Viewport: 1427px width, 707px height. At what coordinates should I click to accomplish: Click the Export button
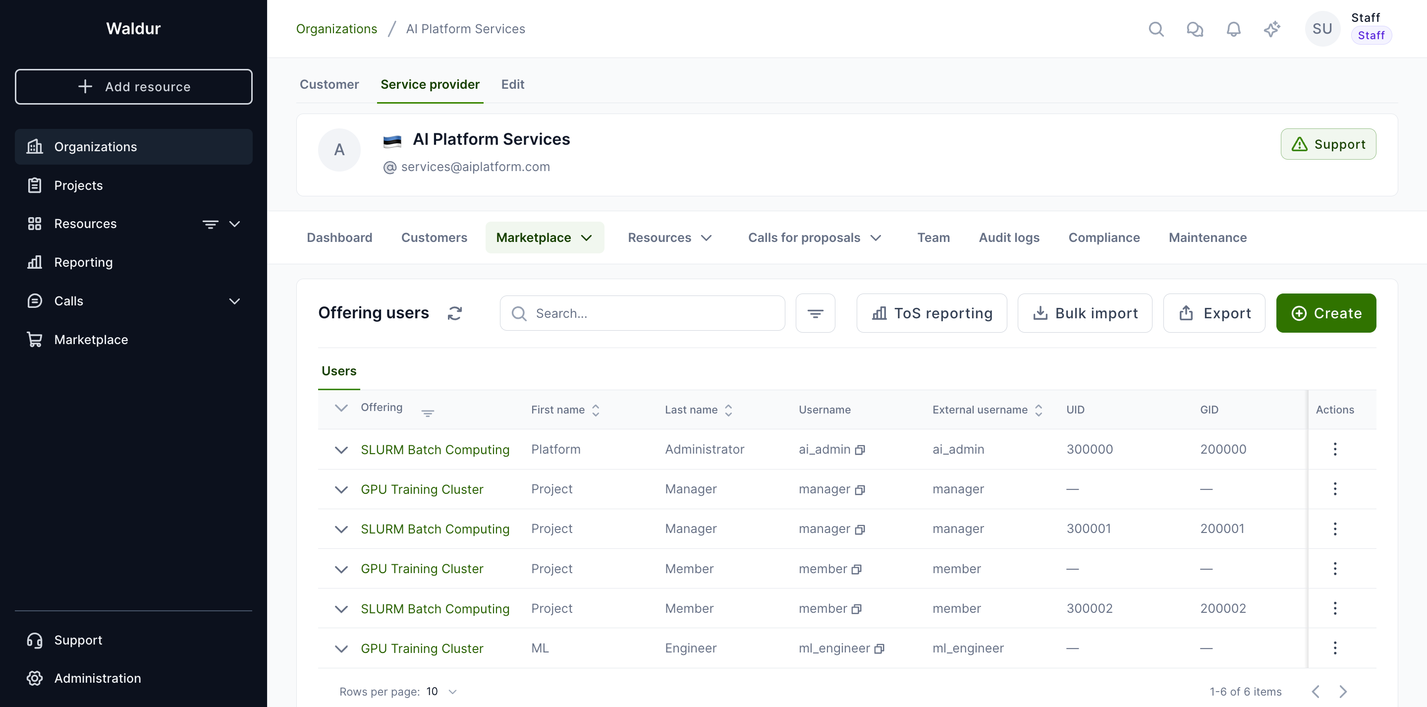pyautogui.click(x=1214, y=313)
